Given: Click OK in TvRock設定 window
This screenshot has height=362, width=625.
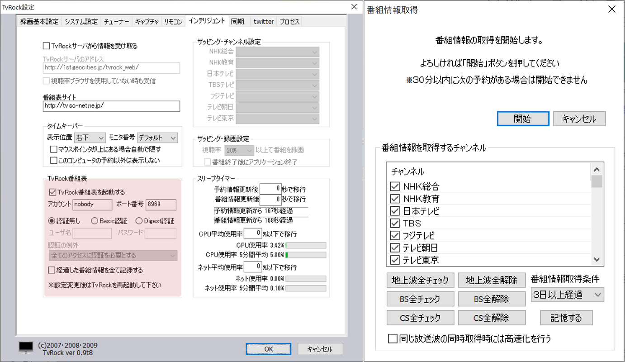Looking at the screenshot, I should coord(269,349).
